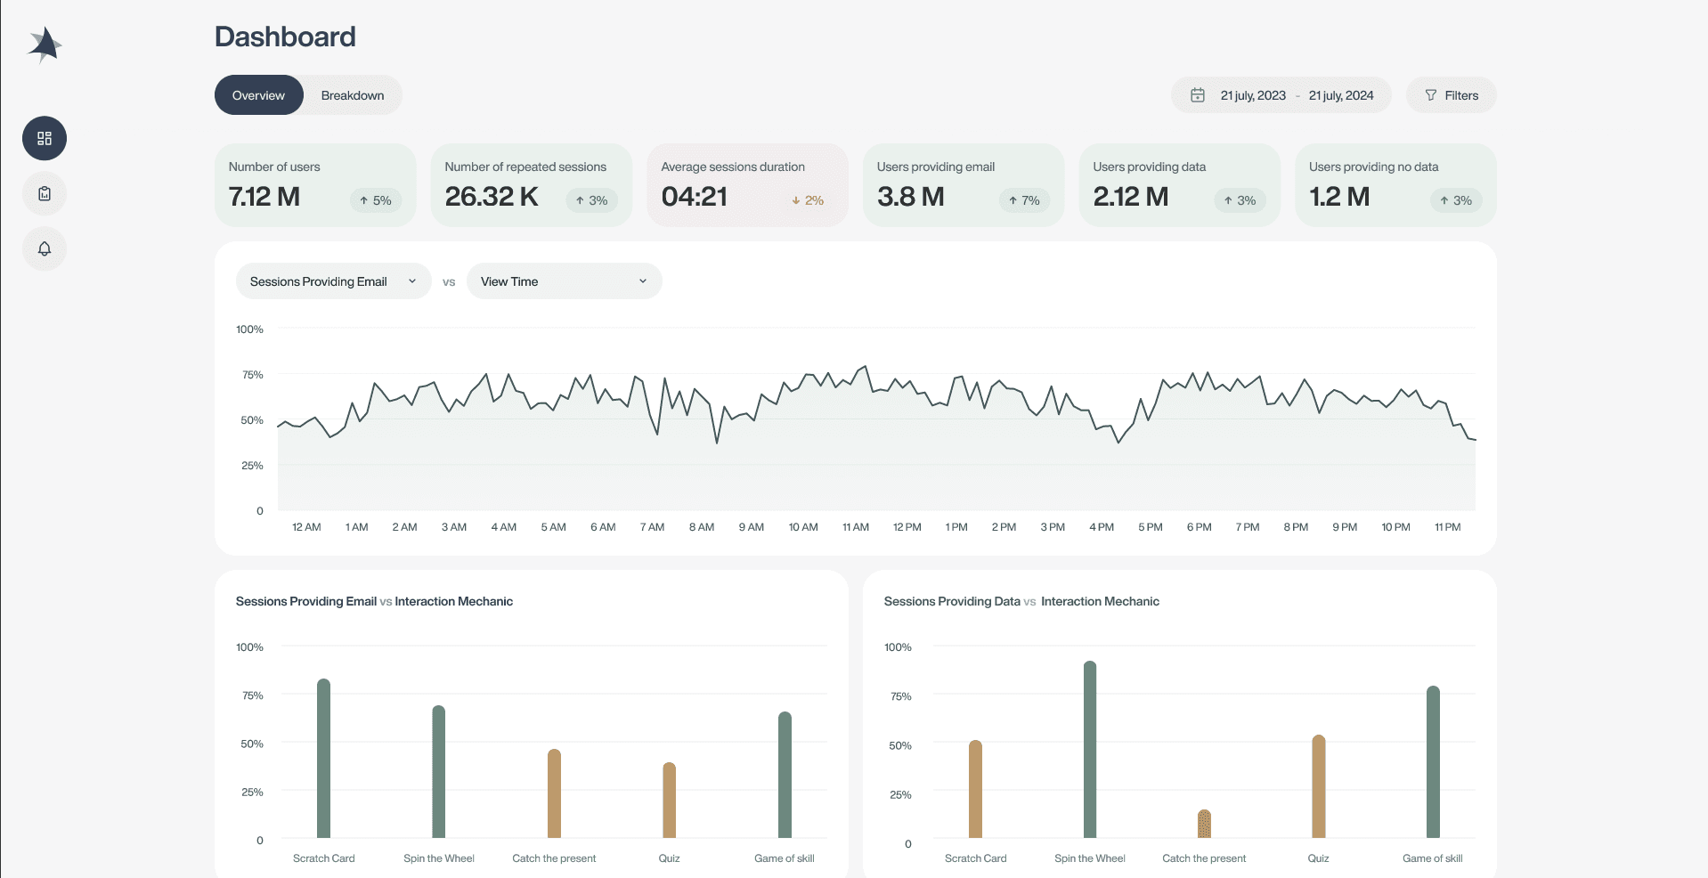Viewport: 1708px width, 878px height.
Task: Click the funnel filter icon
Action: coord(1430,95)
